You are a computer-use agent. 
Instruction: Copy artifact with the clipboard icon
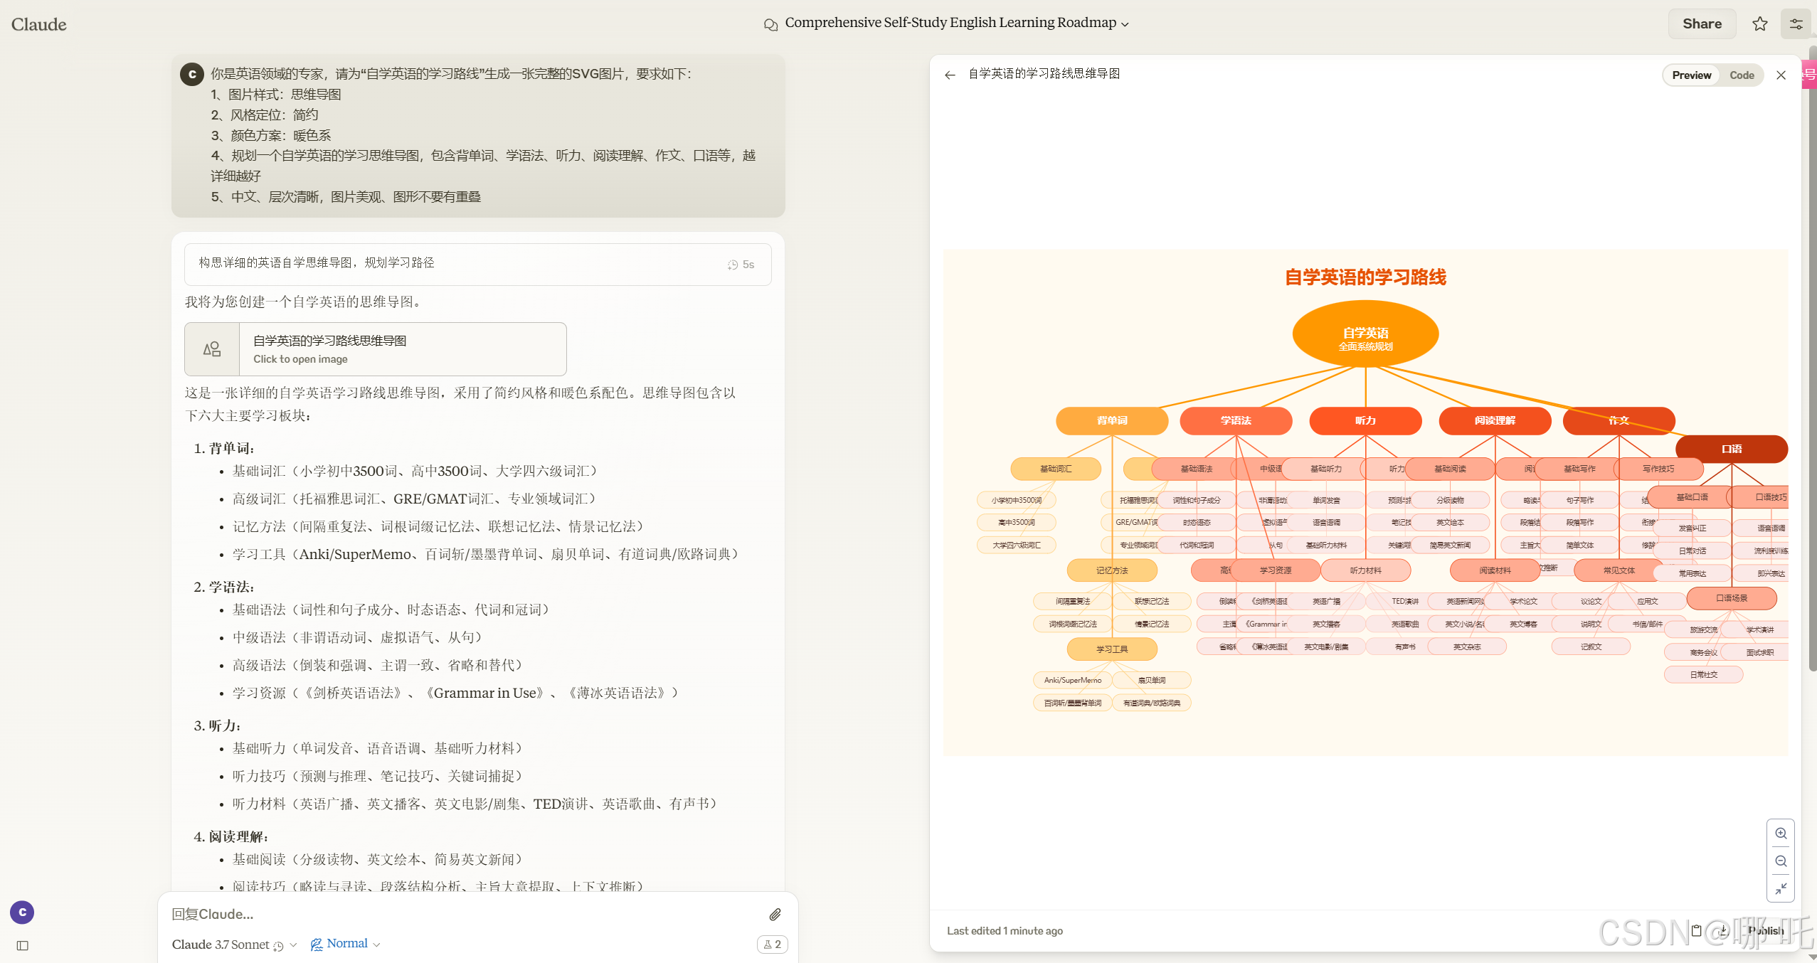(x=1696, y=930)
